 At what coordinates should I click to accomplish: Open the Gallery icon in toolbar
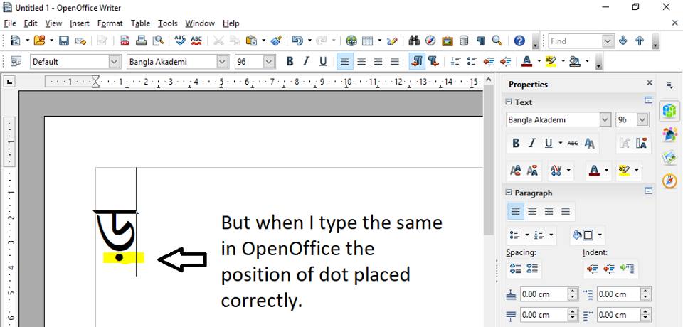click(447, 41)
